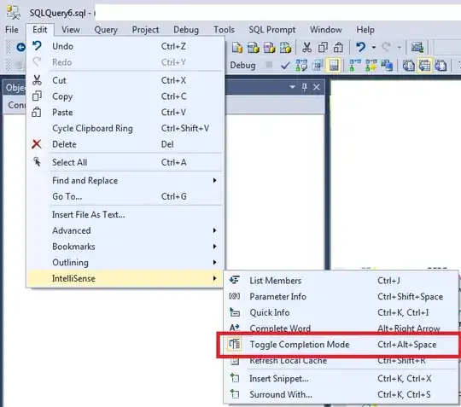
Task: Open the Query menu
Action: coord(106,30)
